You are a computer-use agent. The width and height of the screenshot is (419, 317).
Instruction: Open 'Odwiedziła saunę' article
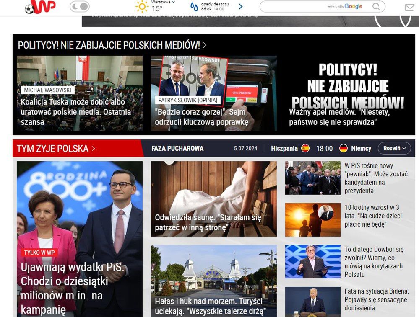click(x=214, y=199)
